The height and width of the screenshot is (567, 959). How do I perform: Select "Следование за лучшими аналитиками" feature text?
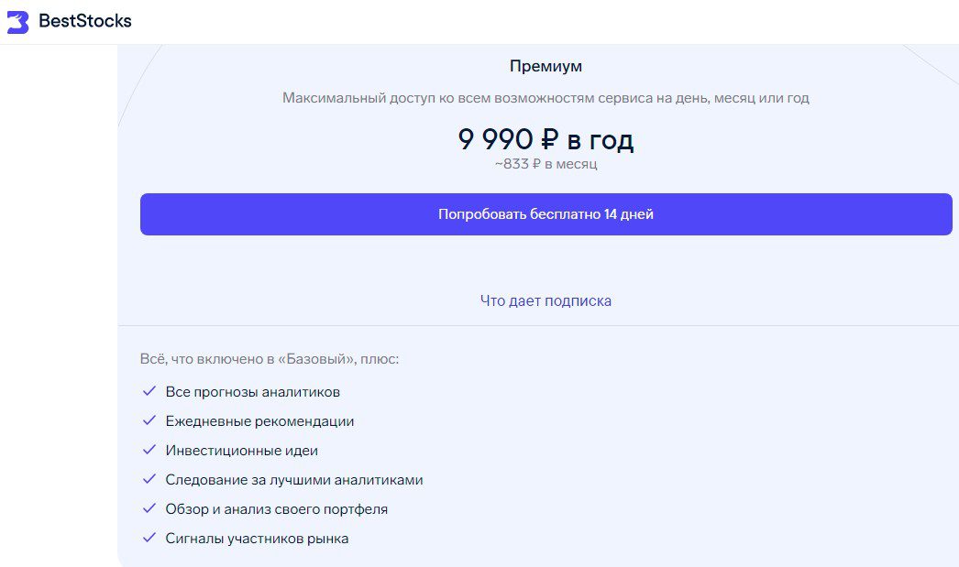294,480
